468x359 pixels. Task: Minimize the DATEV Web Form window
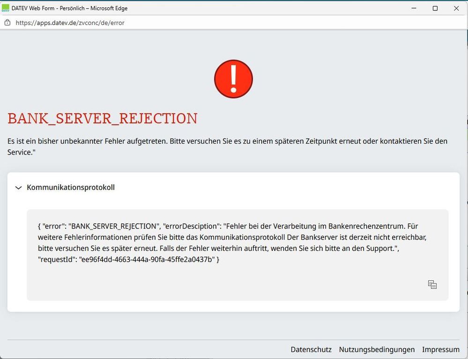414,8
